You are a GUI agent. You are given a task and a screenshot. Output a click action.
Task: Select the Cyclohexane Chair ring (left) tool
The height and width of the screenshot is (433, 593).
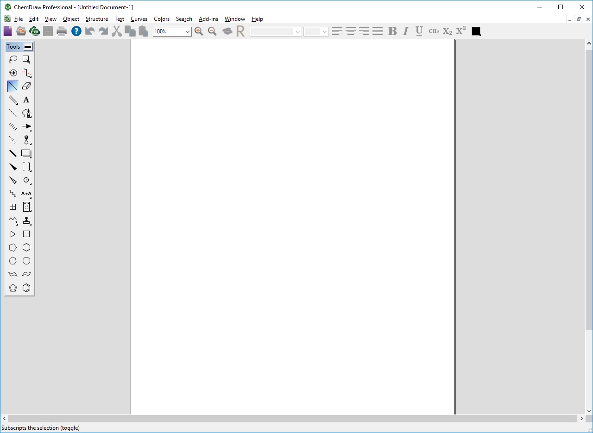point(13,274)
